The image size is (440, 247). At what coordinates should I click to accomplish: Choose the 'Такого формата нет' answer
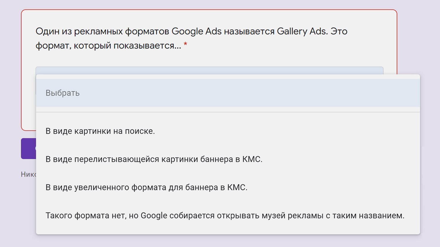coord(228,215)
